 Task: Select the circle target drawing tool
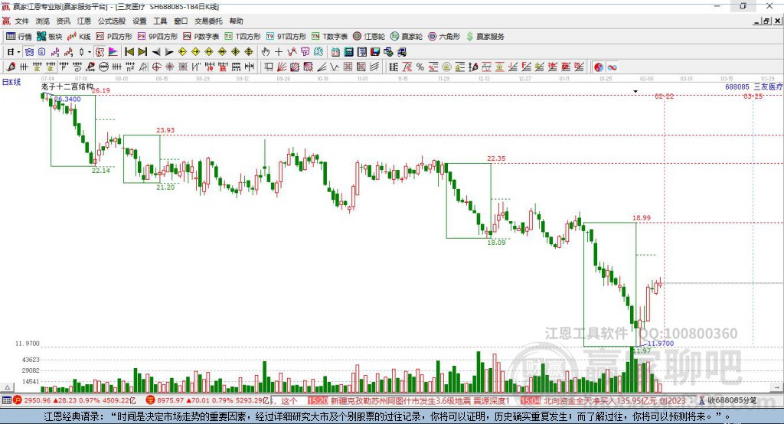156,67
